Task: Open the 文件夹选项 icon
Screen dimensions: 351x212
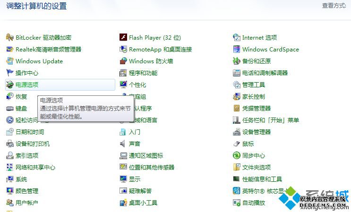Action: [237, 167]
